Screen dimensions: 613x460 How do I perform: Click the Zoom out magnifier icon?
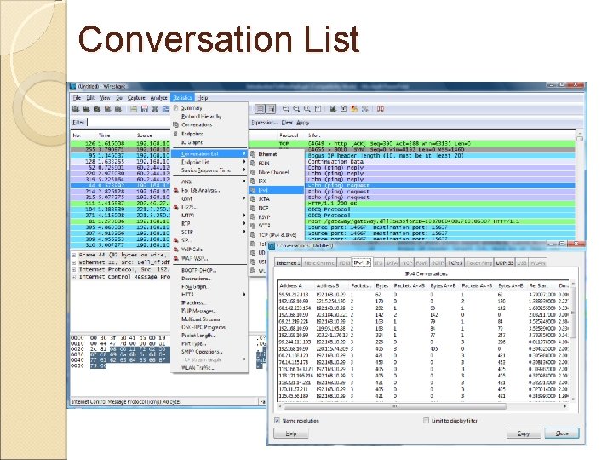(x=296, y=109)
